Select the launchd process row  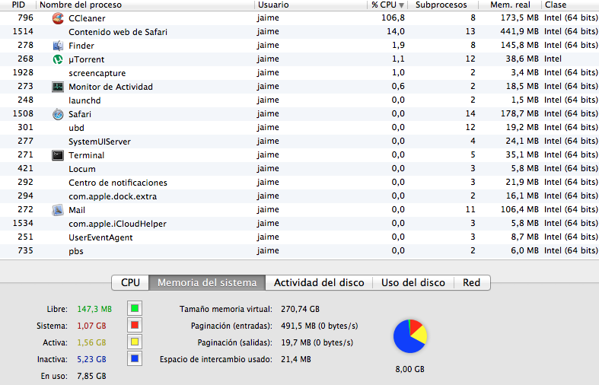point(300,100)
